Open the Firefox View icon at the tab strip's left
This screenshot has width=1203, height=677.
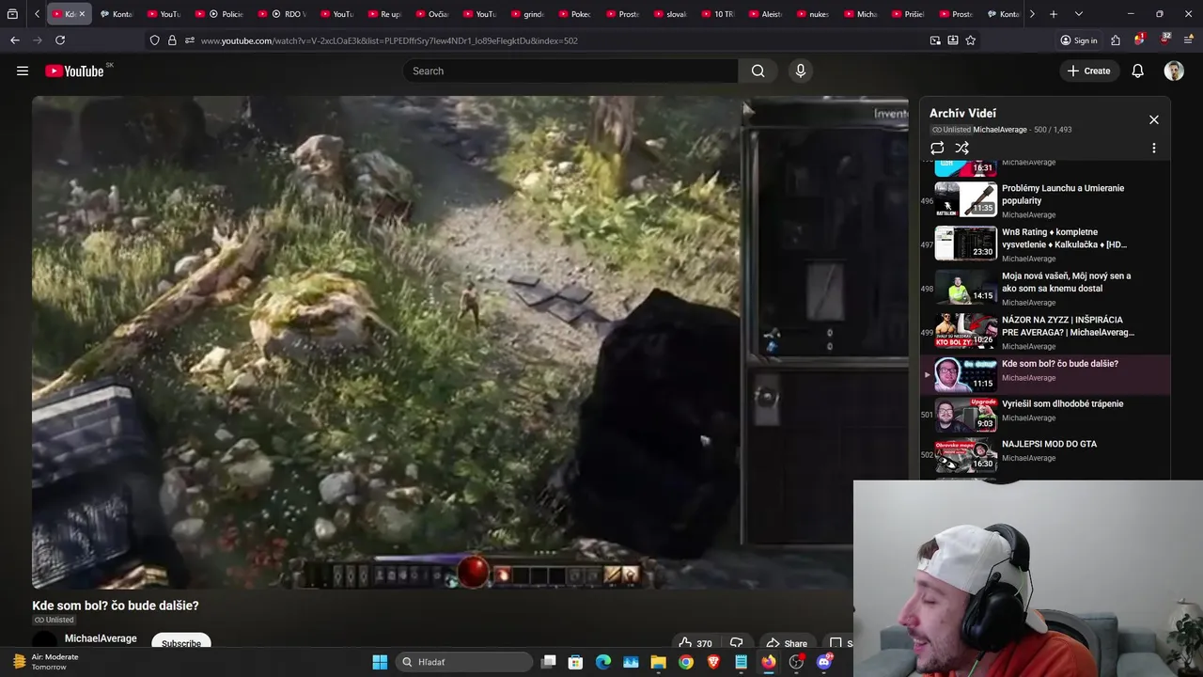pyautogui.click(x=12, y=14)
